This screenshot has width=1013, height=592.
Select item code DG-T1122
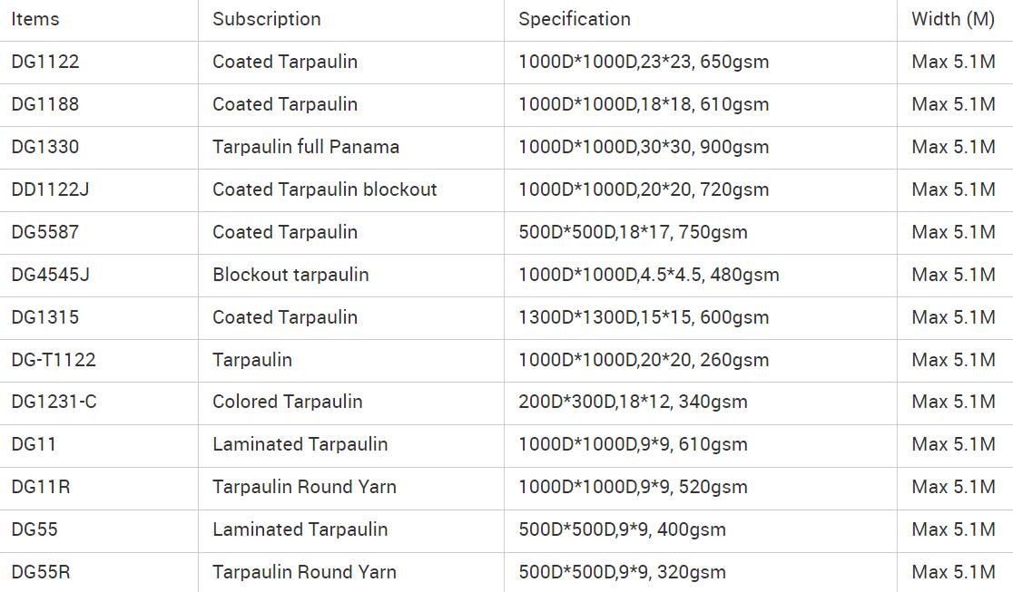[54, 360]
